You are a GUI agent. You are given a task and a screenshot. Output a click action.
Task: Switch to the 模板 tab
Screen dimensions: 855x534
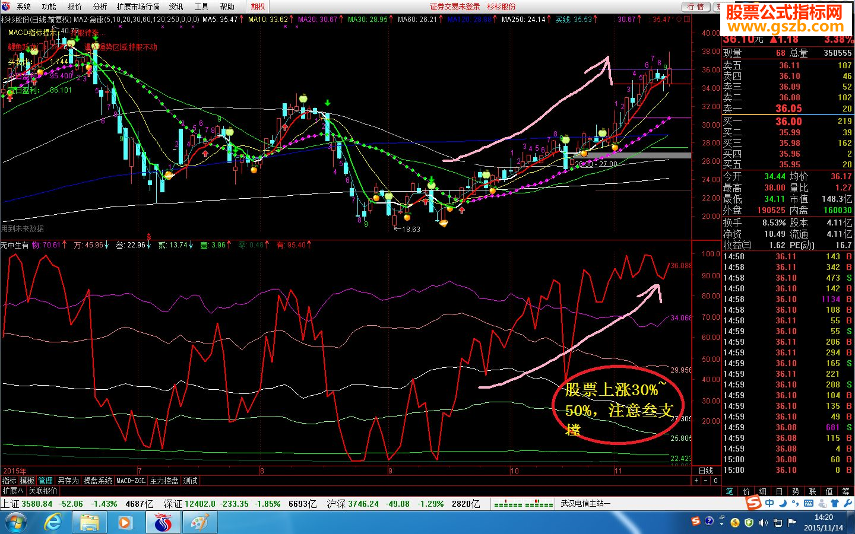click(x=27, y=481)
